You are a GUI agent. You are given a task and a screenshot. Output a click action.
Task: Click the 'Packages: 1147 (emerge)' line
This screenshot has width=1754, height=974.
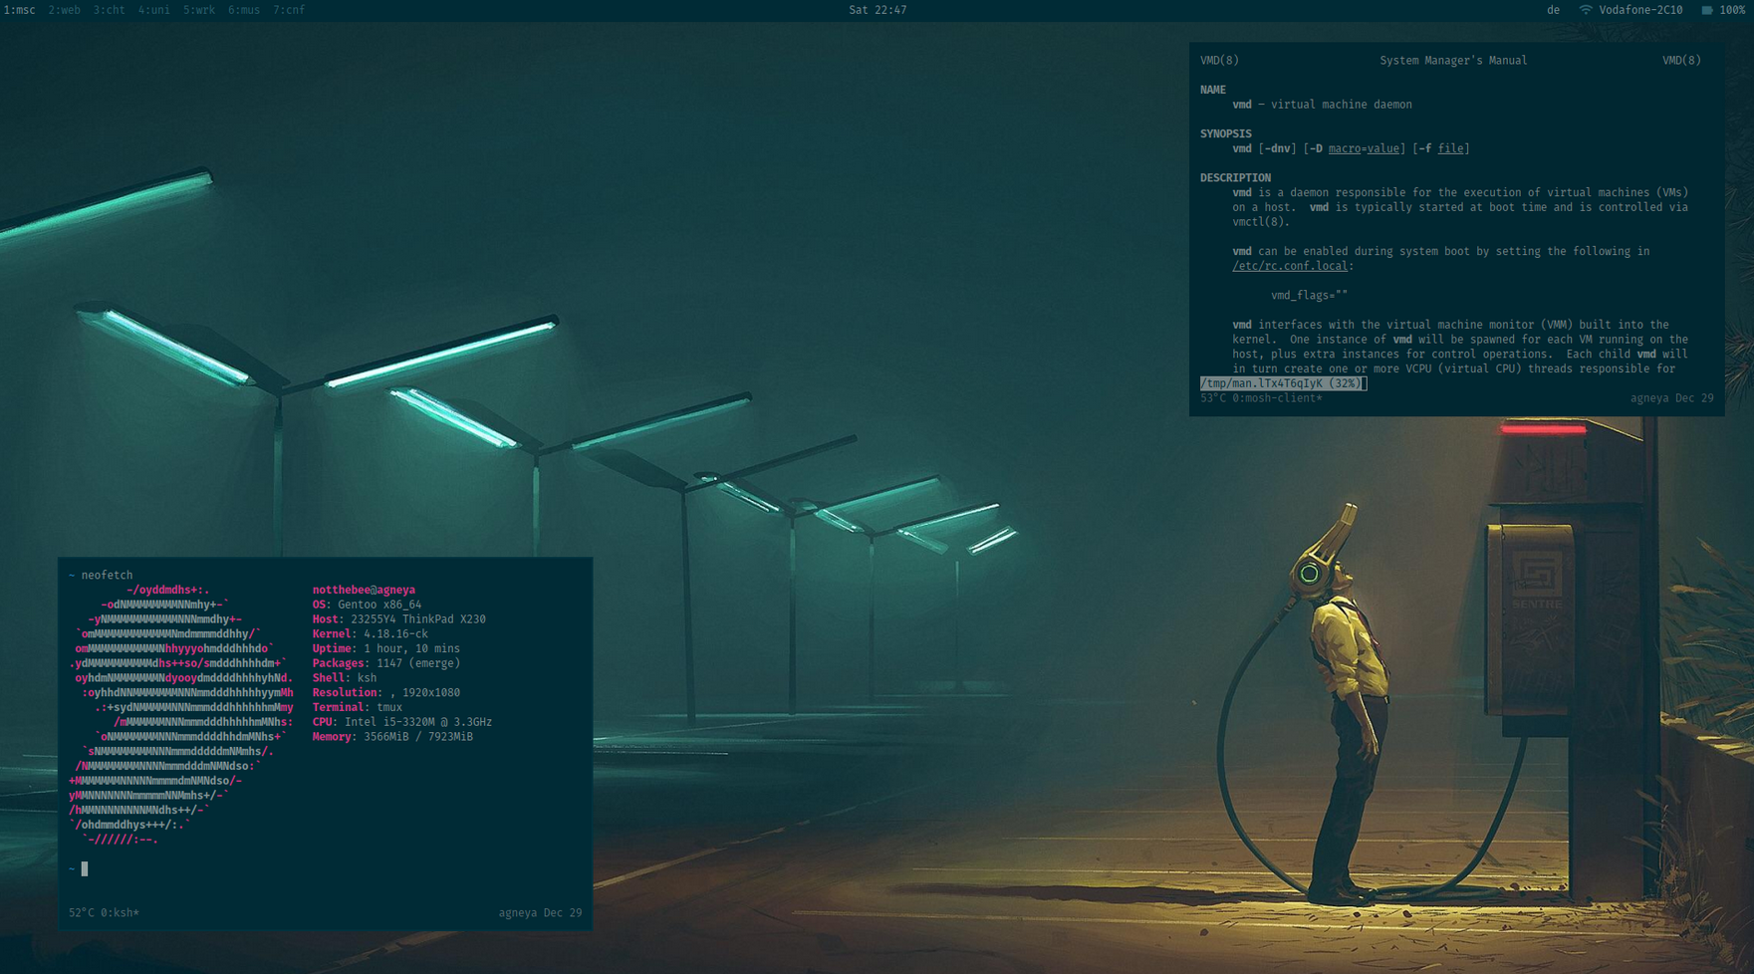(385, 663)
